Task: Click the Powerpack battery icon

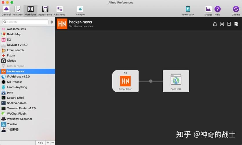Action: point(188,9)
